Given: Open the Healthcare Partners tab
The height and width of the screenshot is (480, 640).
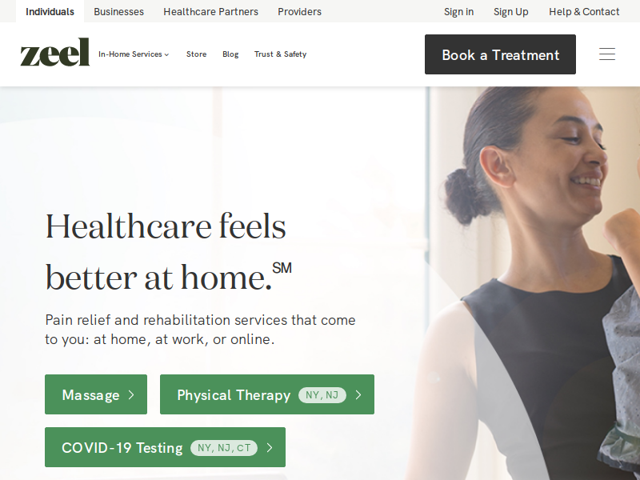Looking at the screenshot, I should (210, 11).
